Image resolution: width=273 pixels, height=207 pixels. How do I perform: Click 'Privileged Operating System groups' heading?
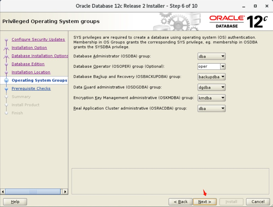[x=51, y=21]
